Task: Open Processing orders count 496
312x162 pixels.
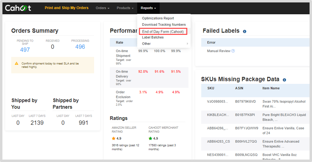Action: pyautogui.click(x=80, y=47)
